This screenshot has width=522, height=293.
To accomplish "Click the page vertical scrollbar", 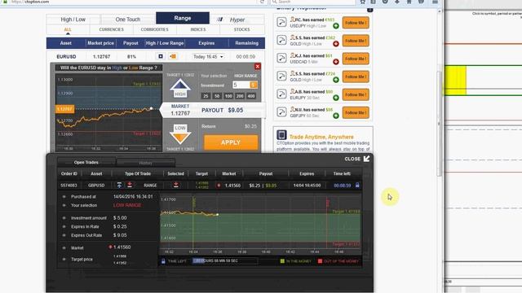I will point(440,123).
